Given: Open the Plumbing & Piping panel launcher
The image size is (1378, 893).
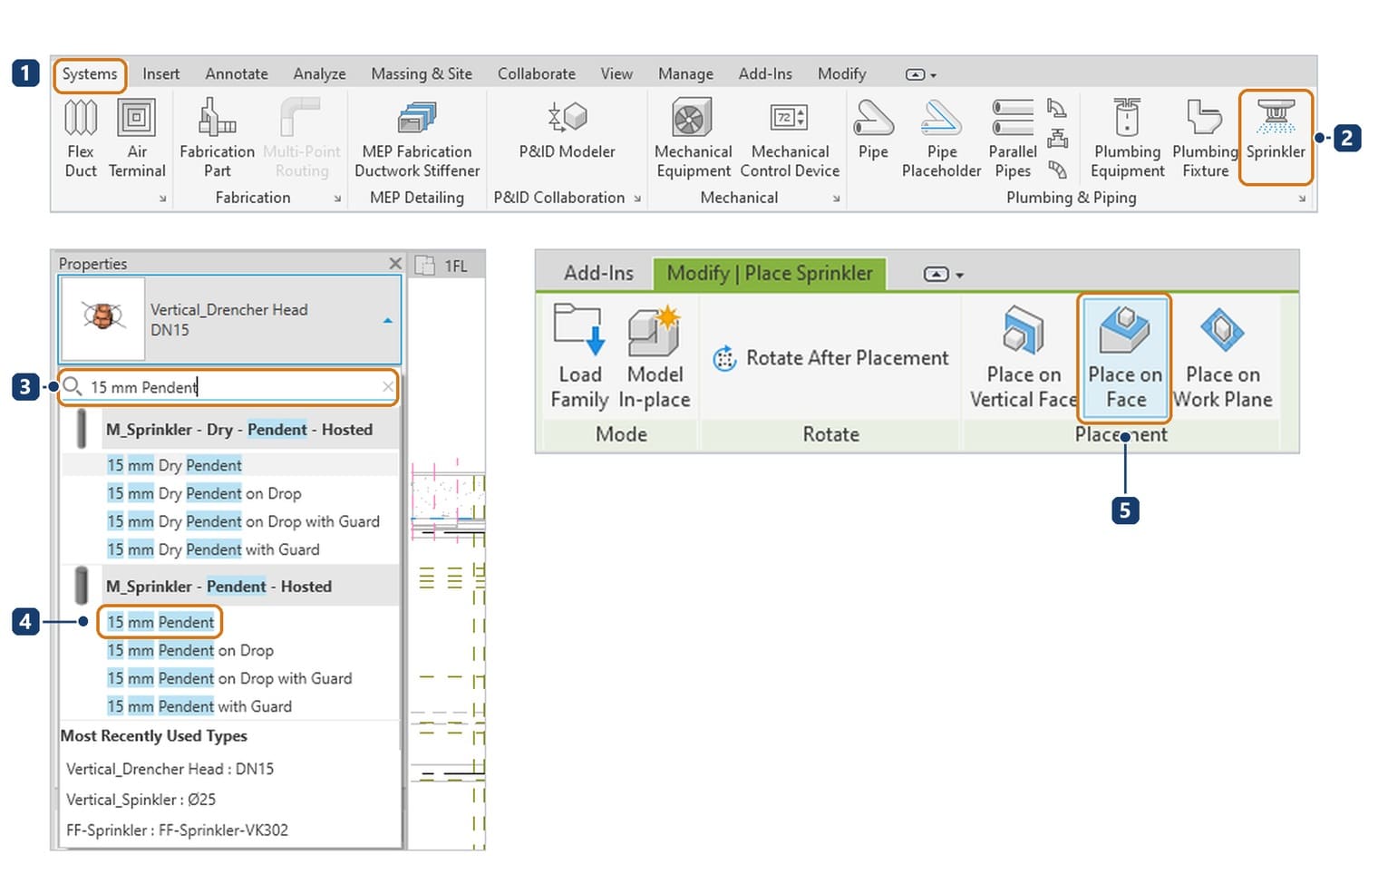Looking at the screenshot, I should 1302,199.
